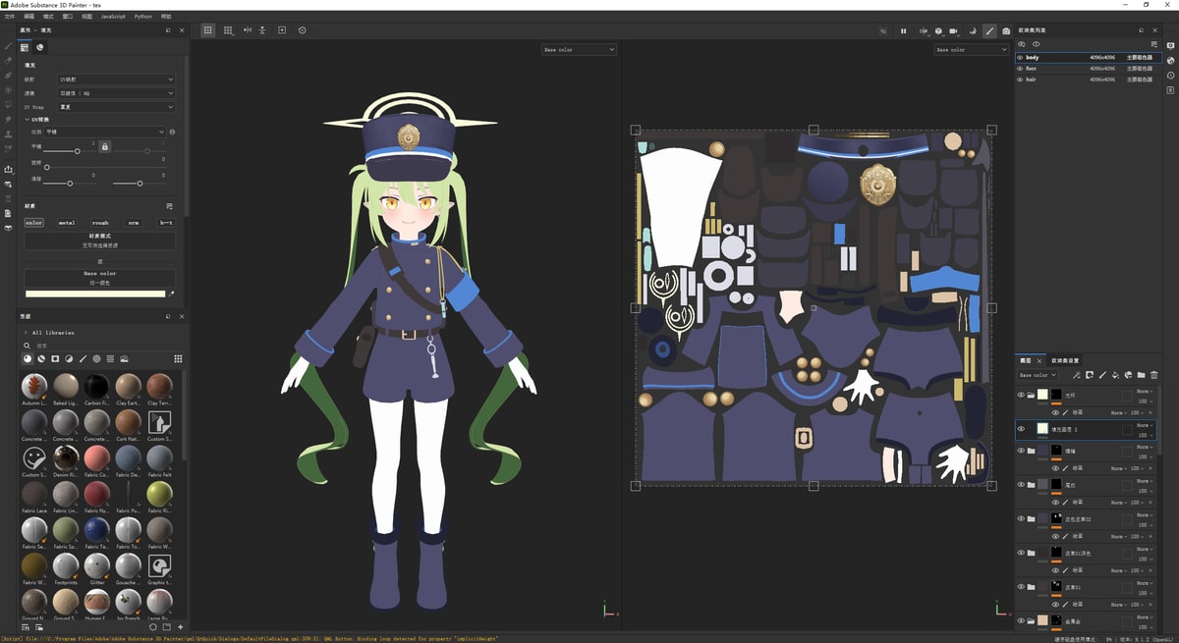Open the display settings panel icon

1170,45
